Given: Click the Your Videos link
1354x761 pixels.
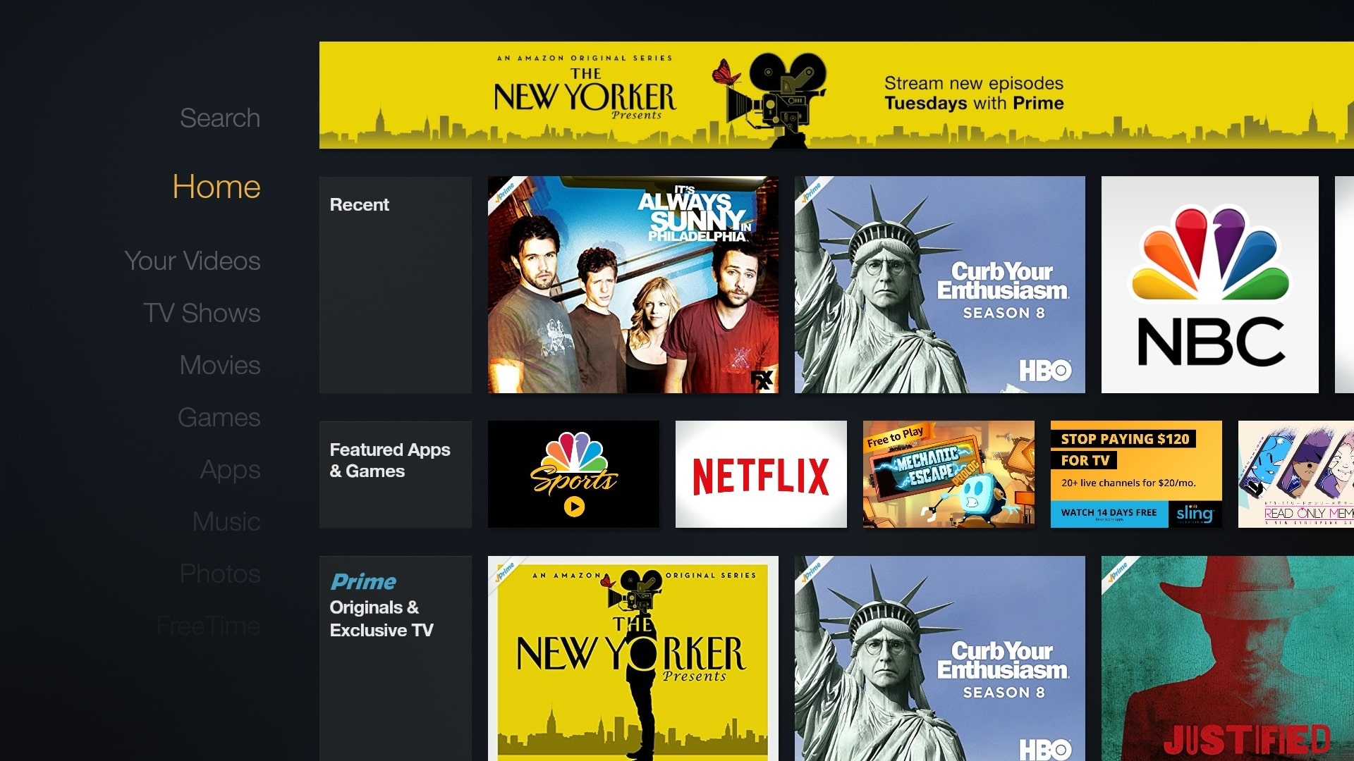Looking at the screenshot, I should pyautogui.click(x=192, y=259).
